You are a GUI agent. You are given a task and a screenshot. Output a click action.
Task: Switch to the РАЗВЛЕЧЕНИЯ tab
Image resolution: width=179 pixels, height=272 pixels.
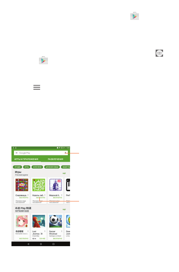(55, 159)
